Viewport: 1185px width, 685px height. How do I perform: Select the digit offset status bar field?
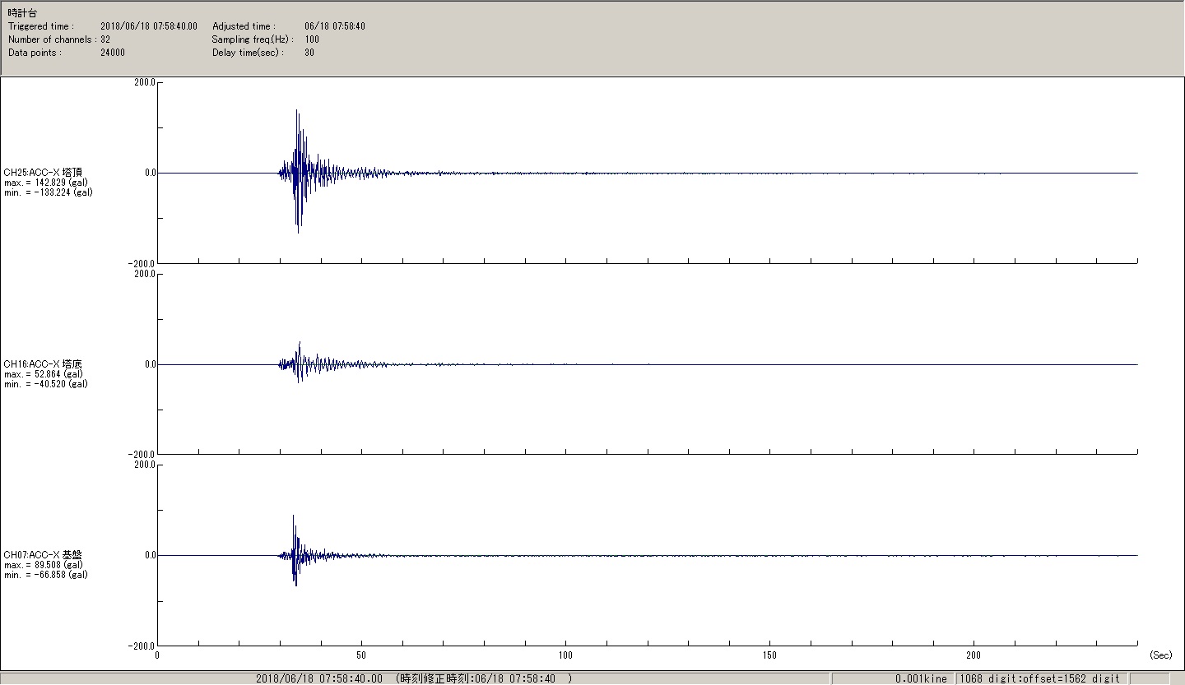1039,678
